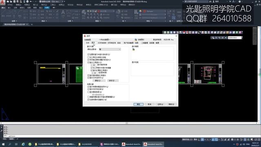Screen dimensions: 261x147
Task: Open the Windows Start menu
Action: click(x=3, y=144)
